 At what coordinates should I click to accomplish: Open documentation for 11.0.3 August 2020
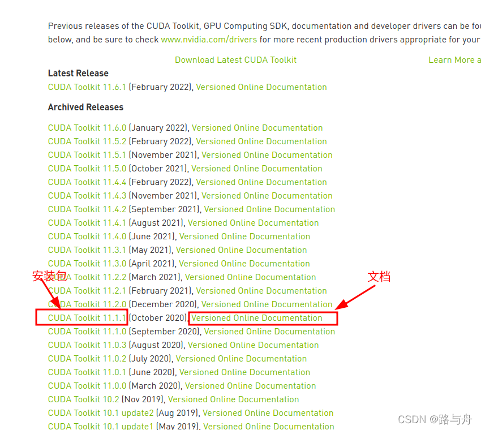pyautogui.click(x=253, y=345)
